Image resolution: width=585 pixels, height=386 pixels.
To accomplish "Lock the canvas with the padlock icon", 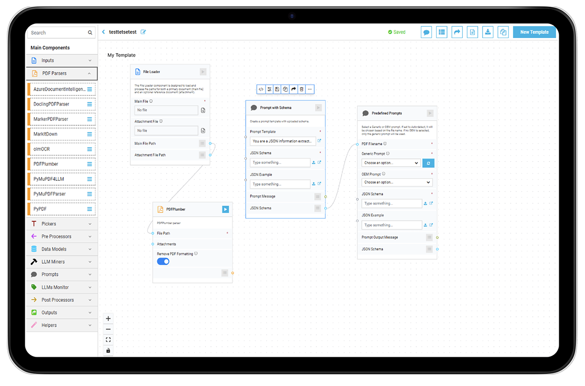I will 108,350.
